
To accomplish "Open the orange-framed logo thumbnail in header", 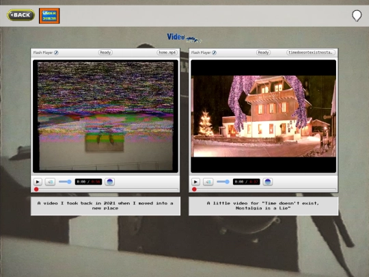I will [x=49, y=16].
